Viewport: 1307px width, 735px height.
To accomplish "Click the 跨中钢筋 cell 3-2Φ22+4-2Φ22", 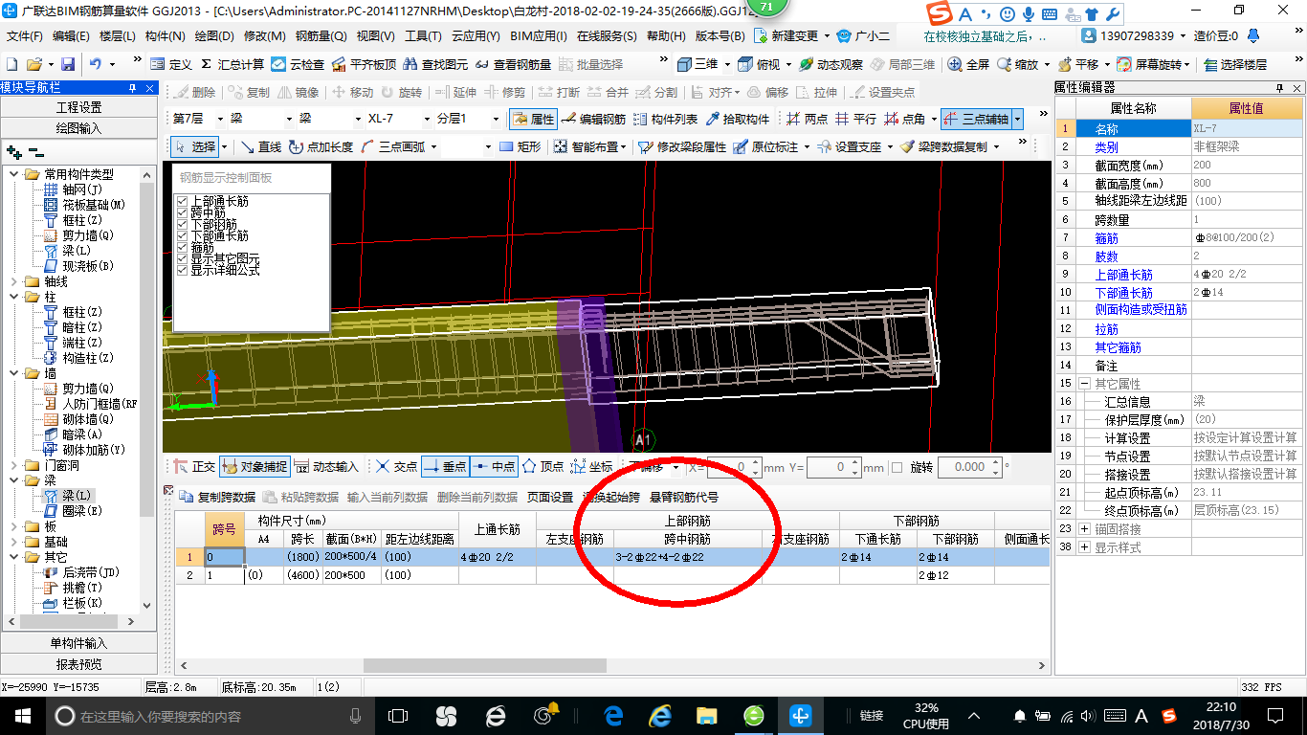I will click(688, 557).
